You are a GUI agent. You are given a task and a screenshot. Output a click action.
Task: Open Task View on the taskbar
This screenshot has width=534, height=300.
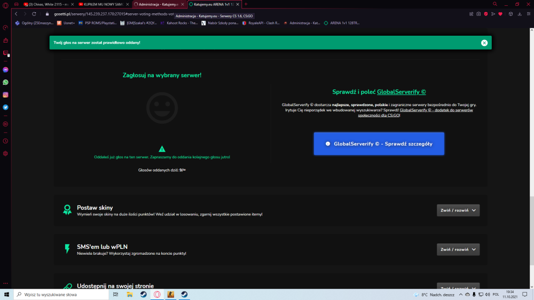point(115,294)
